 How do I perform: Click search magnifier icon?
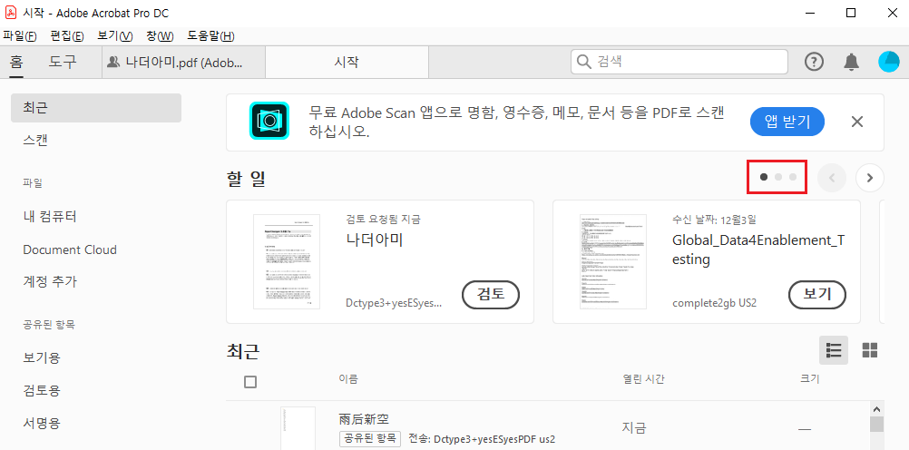coord(584,62)
